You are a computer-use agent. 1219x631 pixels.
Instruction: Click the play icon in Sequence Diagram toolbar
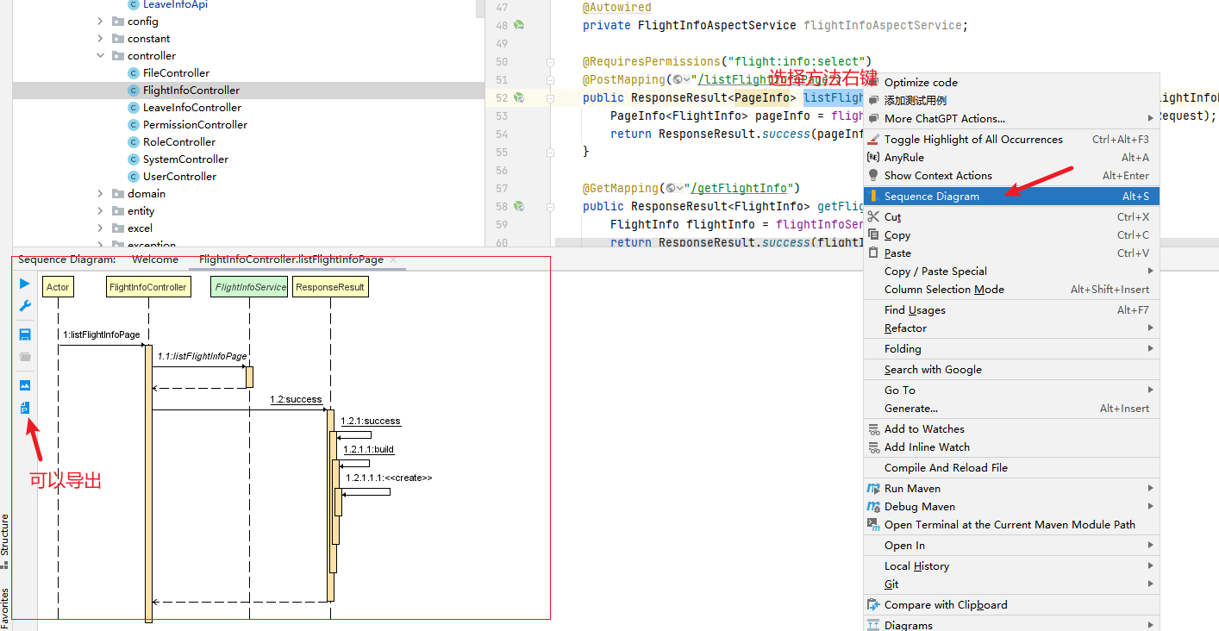(25, 284)
